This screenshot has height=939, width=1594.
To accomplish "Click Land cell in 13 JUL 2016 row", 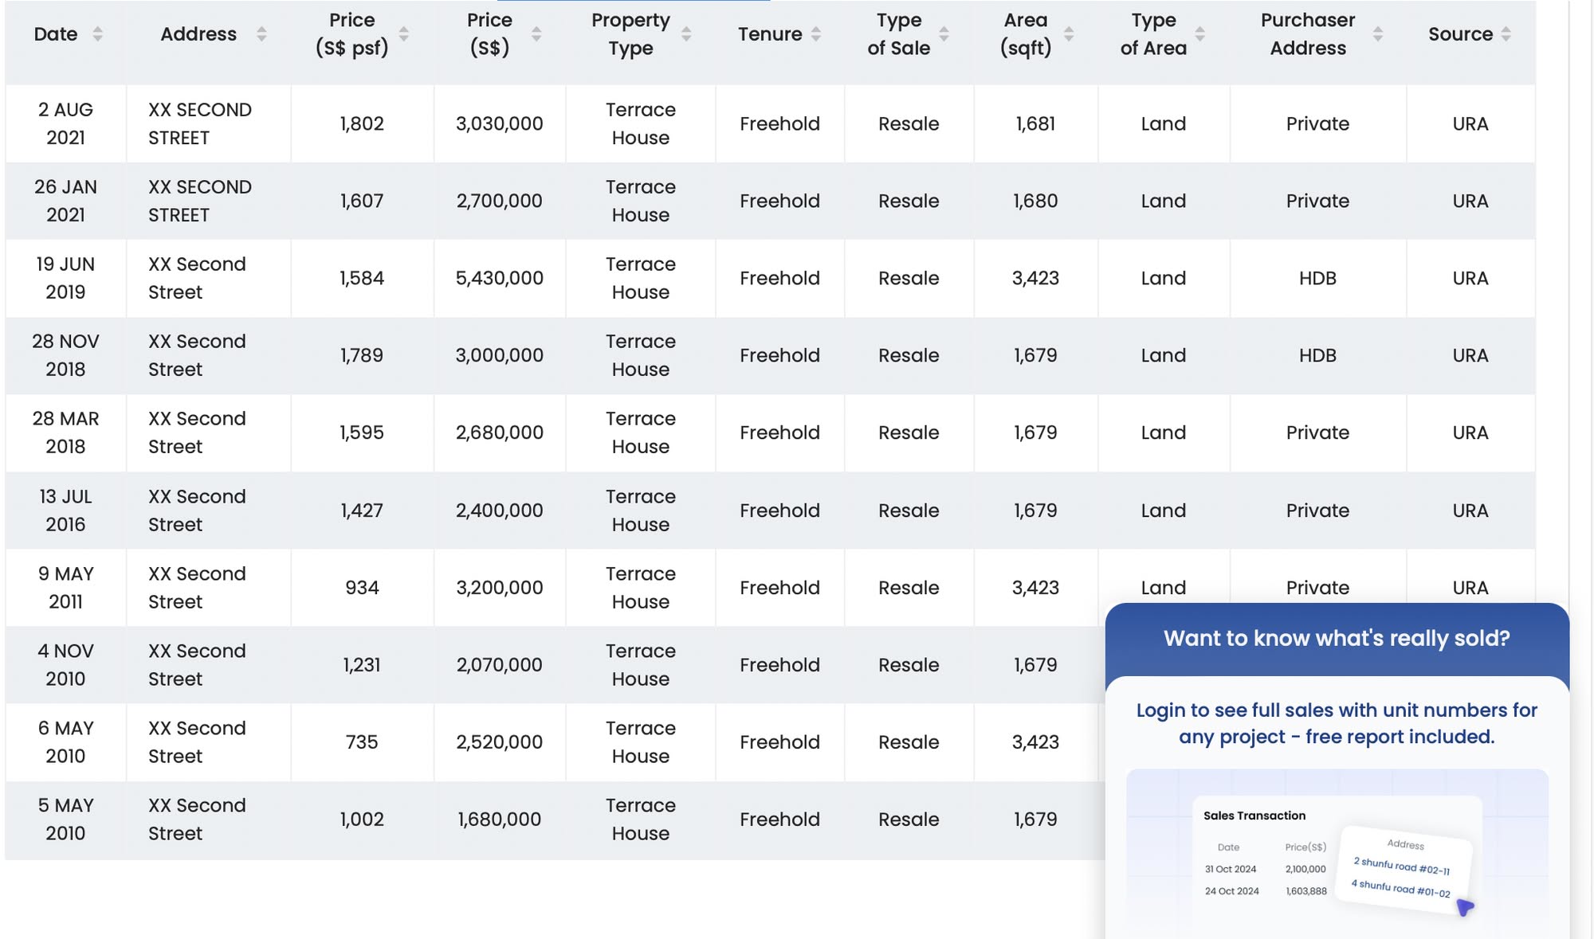I will [1163, 511].
